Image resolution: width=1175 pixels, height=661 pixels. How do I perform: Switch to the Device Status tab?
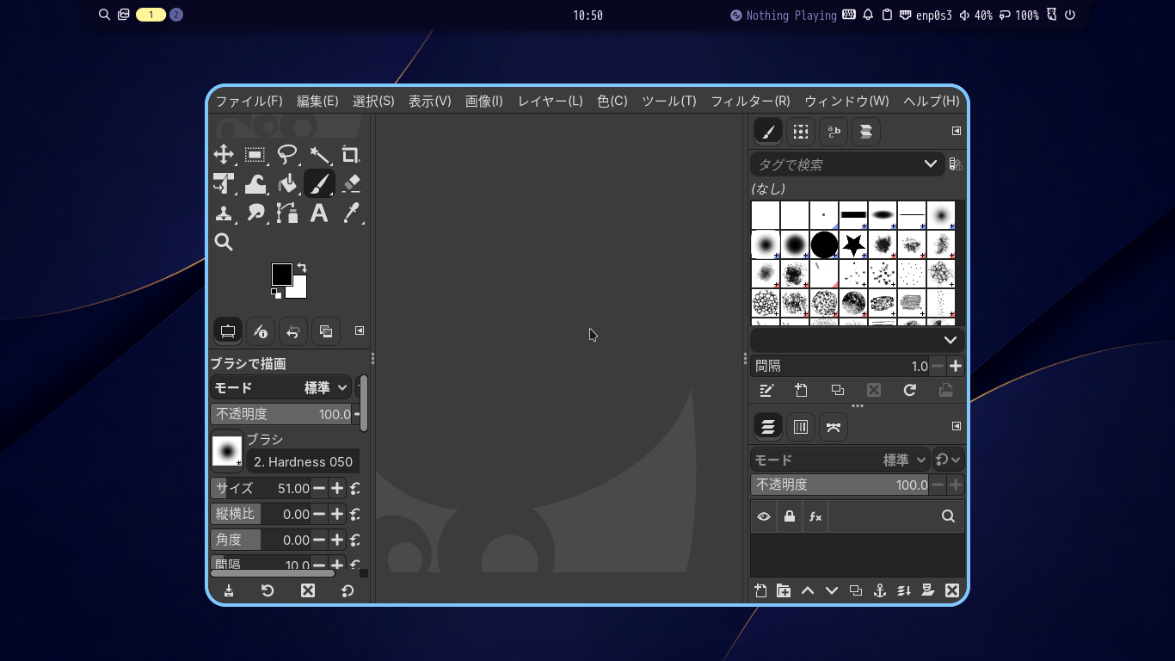(x=261, y=331)
